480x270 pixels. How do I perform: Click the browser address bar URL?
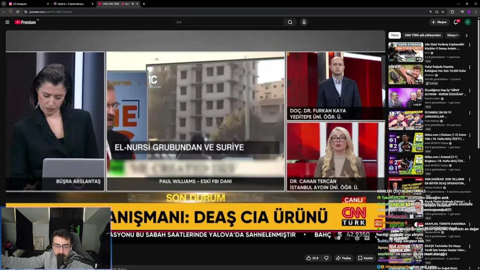51,12
